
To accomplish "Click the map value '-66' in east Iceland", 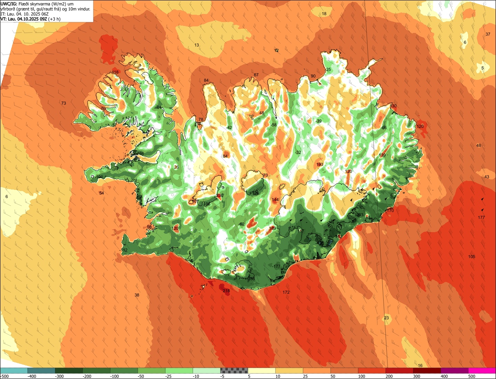I will point(384,127).
